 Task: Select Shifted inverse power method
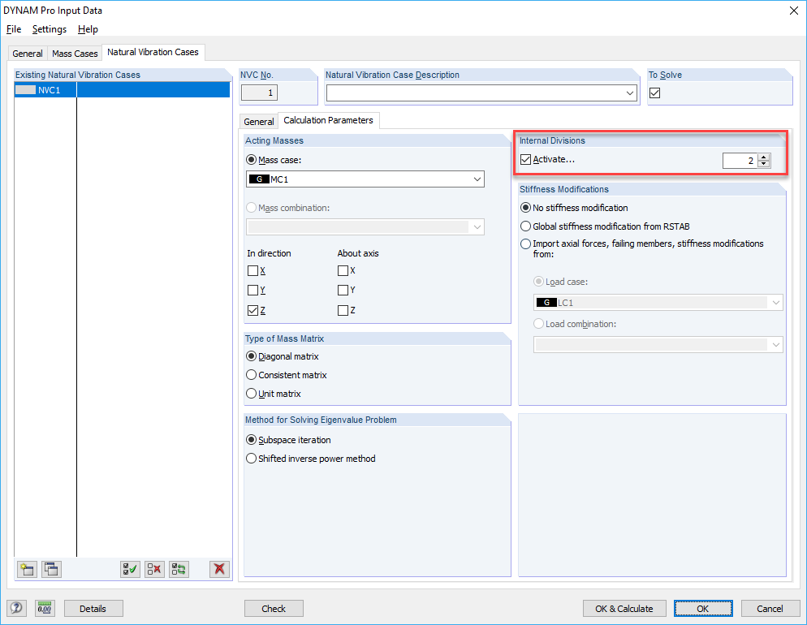click(251, 459)
